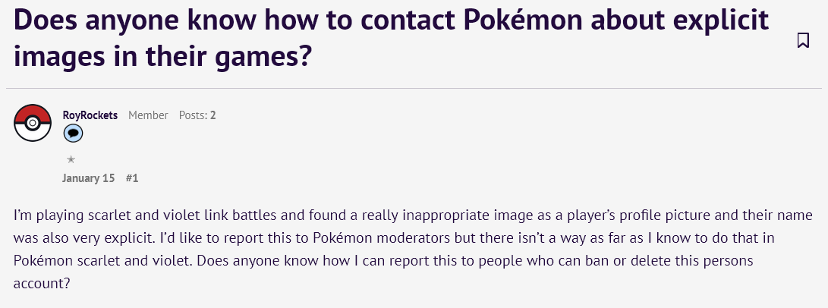The width and height of the screenshot is (828, 308).
Task: Click title line "images in their games?"
Action: [161, 56]
